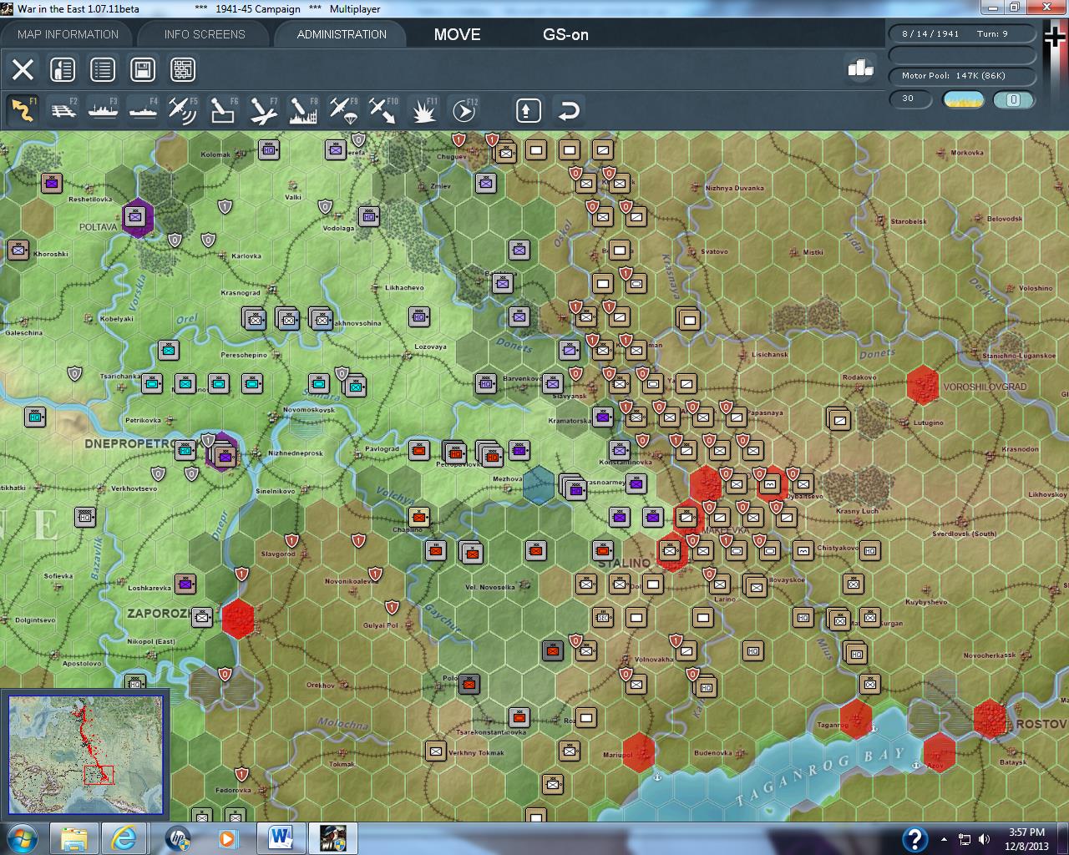The width and height of the screenshot is (1069, 855).
Task: Select the Bomb Unit mode (F6) icon
Action: coord(223,110)
